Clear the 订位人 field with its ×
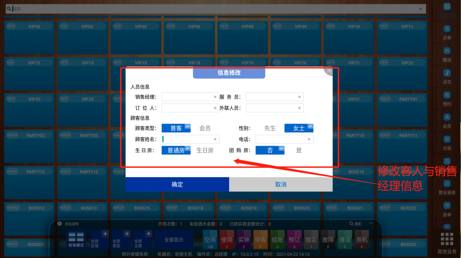The image size is (461, 258). point(215,108)
